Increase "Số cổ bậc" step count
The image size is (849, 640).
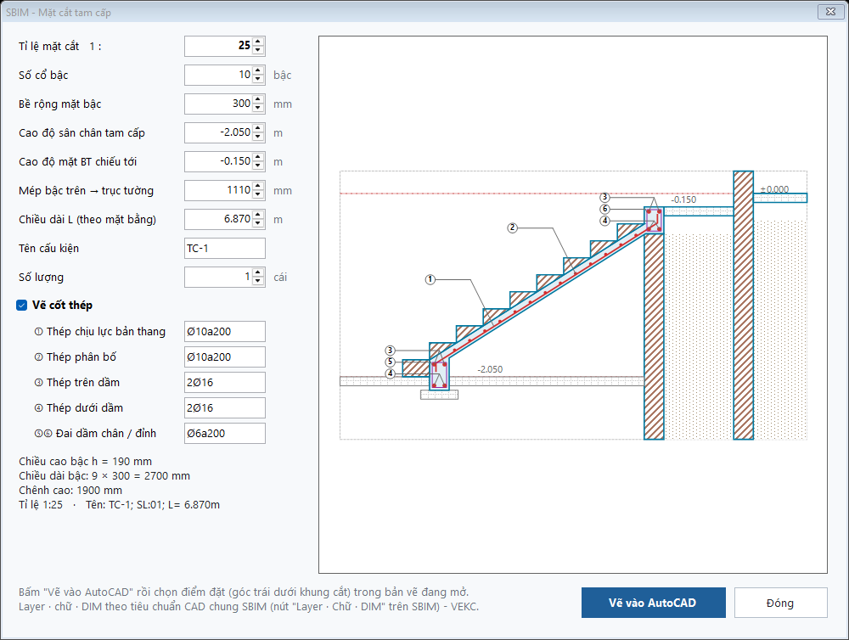coord(258,70)
